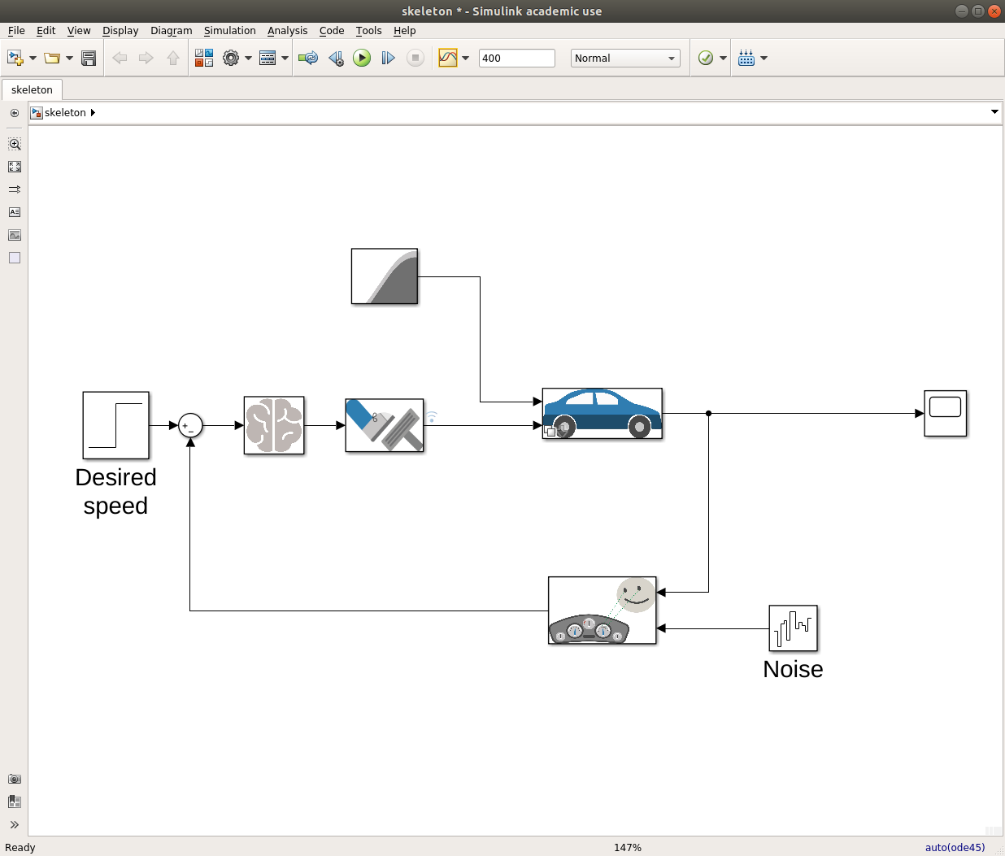Select the pedal actuator block
Screen dimensions: 1005x856
(385, 425)
